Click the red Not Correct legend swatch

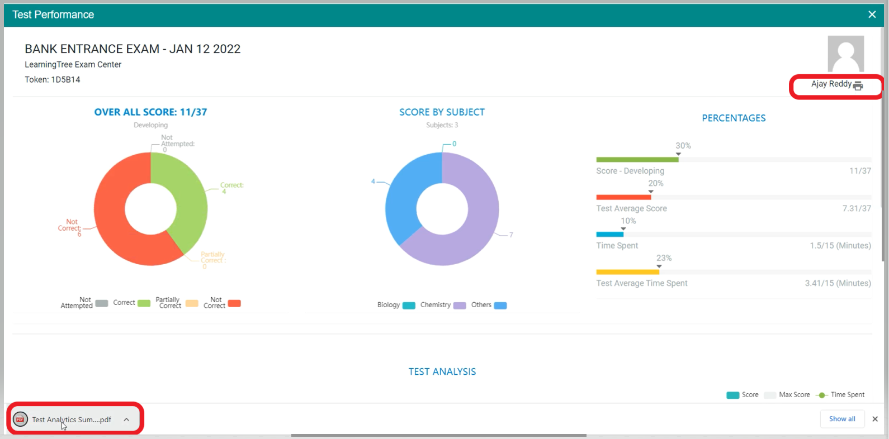pos(235,303)
